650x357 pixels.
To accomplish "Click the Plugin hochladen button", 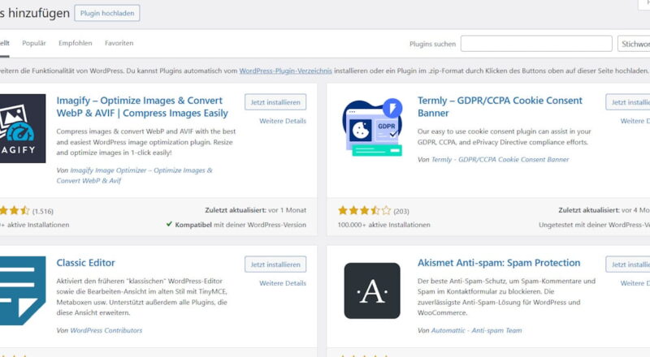I will 107,13.
